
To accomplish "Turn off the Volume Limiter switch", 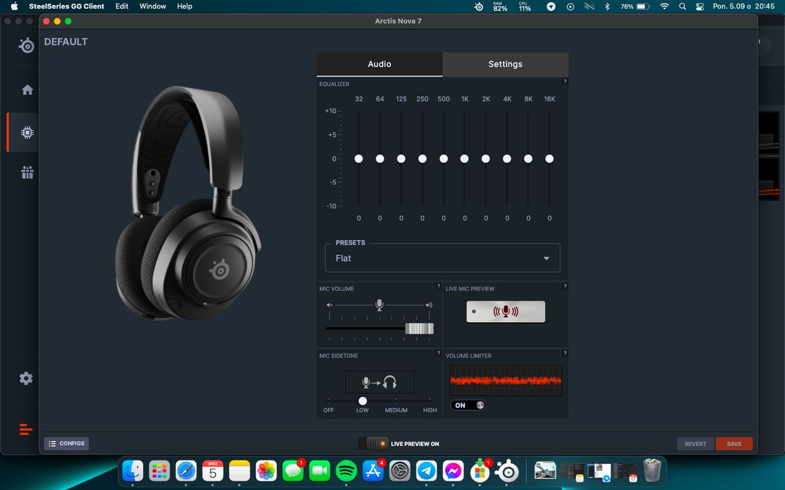I will pyautogui.click(x=468, y=405).
